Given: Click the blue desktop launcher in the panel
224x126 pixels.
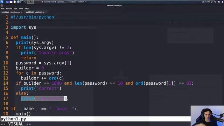Looking at the screenshot, I should [x=7, y=2].
